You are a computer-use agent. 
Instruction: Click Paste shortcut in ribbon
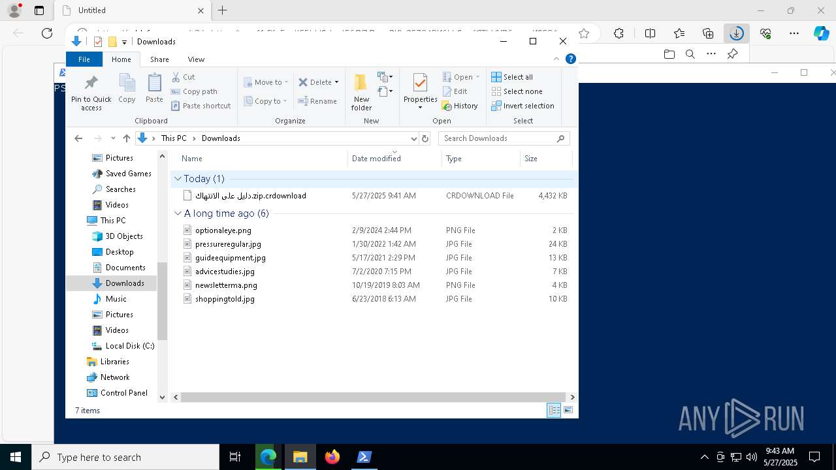pyautogui.click(x=201, y=106)
